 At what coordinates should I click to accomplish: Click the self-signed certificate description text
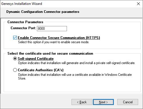tap(77, 63)
